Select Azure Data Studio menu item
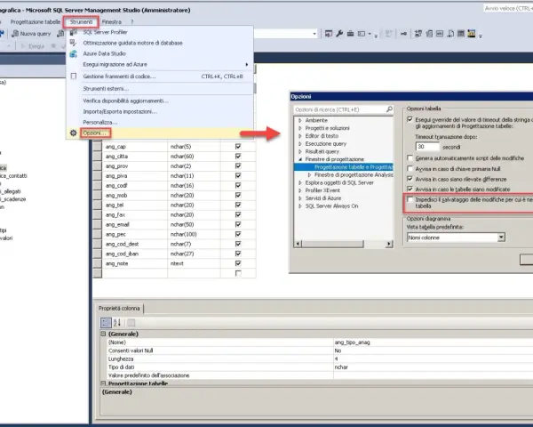This screenshot has height=427, width=533. (x=160, y=53)
